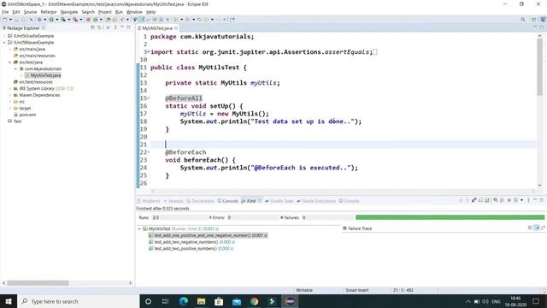Viewport: 547px width, 308px height.
Task: Toggle Show Failures Only in JUnit view
Action: tap(473, 200)
